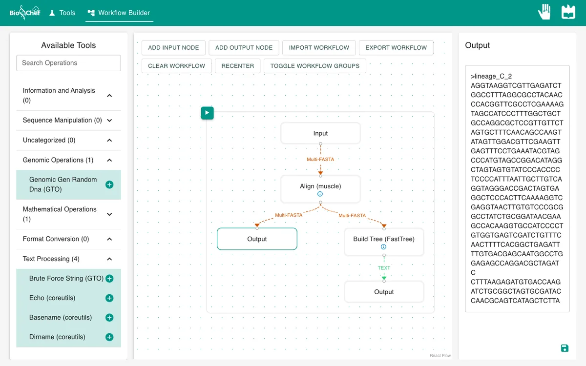Select Basename (coreutils) entry
This screenshot has height=366, width=586.
tap(68, 318)
